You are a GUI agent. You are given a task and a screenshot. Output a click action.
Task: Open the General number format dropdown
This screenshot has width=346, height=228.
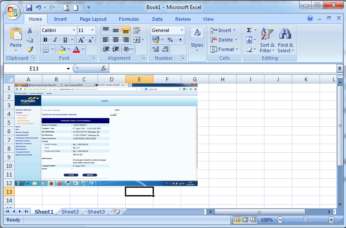(x=182, y=30)
